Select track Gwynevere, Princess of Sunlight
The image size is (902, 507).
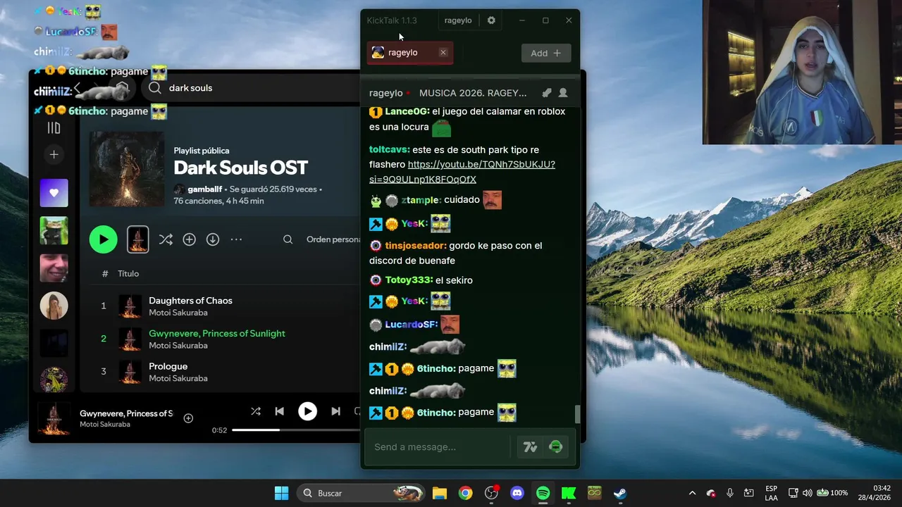pos(217,334)
